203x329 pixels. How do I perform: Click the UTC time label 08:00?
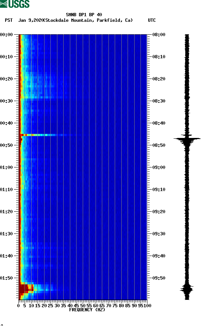pyautogui.click(x=159, y=35)
